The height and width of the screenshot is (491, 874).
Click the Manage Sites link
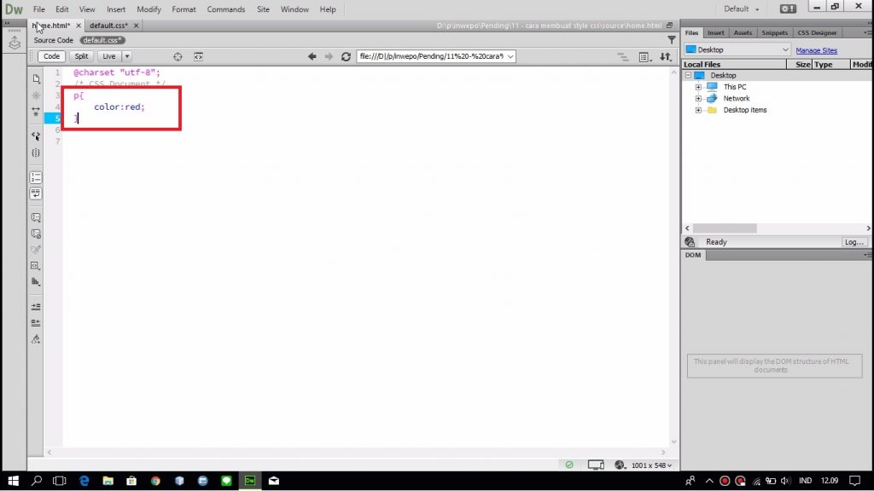[x=816, y=50]
